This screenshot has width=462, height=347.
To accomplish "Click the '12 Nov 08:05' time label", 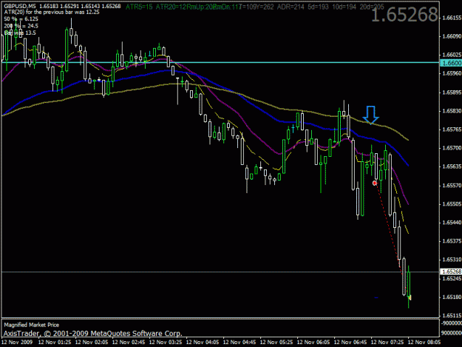I will coord(424,343).
